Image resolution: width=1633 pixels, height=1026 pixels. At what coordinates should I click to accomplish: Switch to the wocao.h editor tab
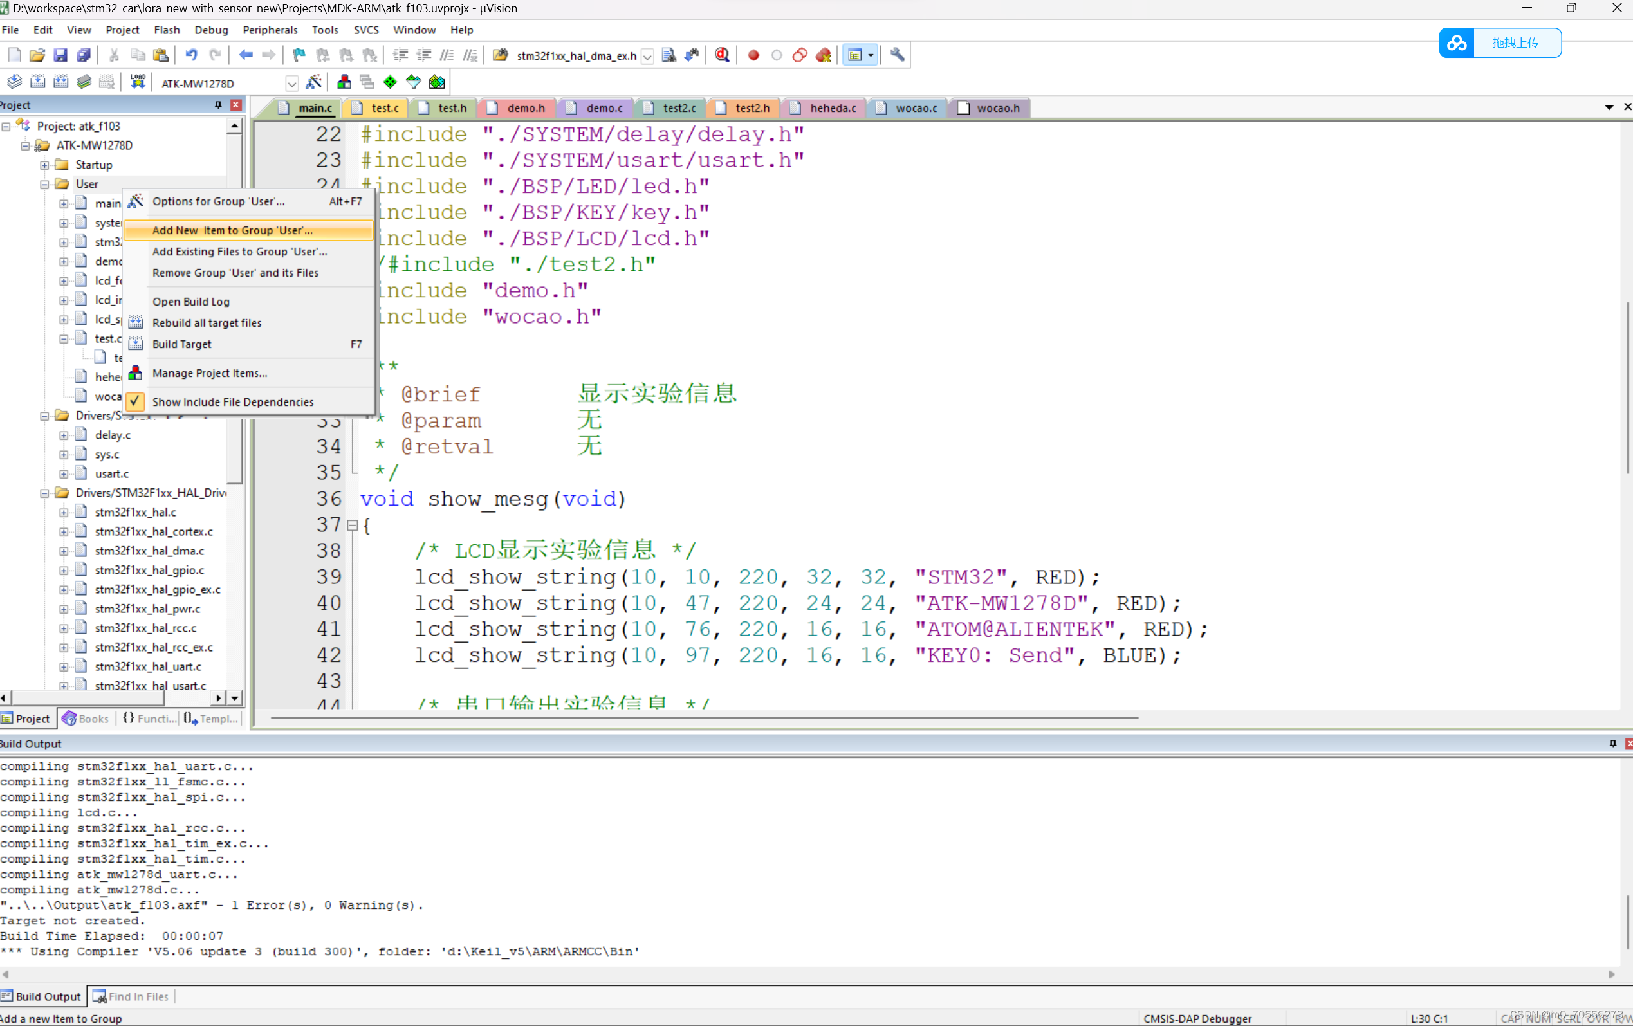(992, 108)
